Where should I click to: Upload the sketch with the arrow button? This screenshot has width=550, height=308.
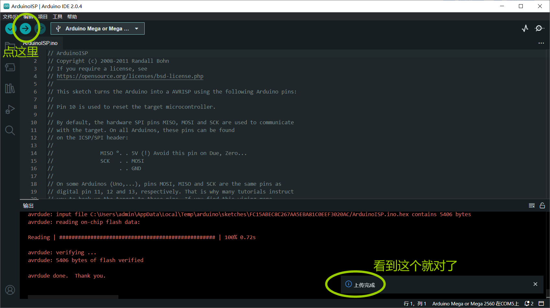click(25, 29)
